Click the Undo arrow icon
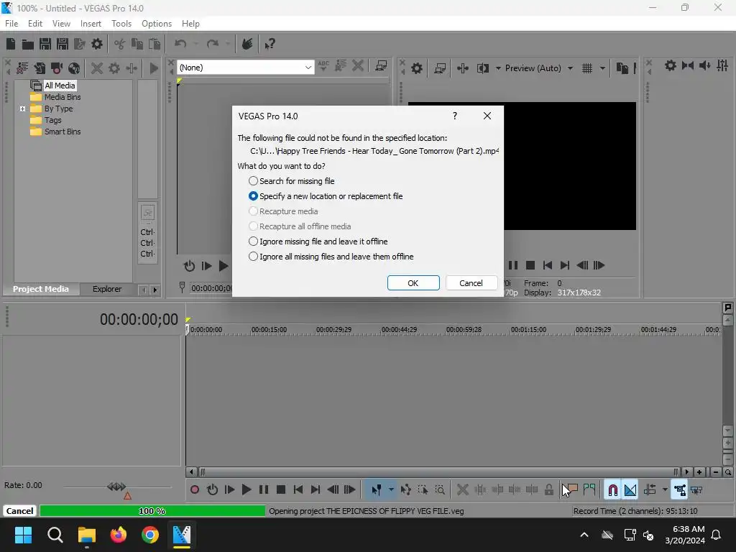The width and height of the screenshot is (736, 552). (x=180, y=44)
